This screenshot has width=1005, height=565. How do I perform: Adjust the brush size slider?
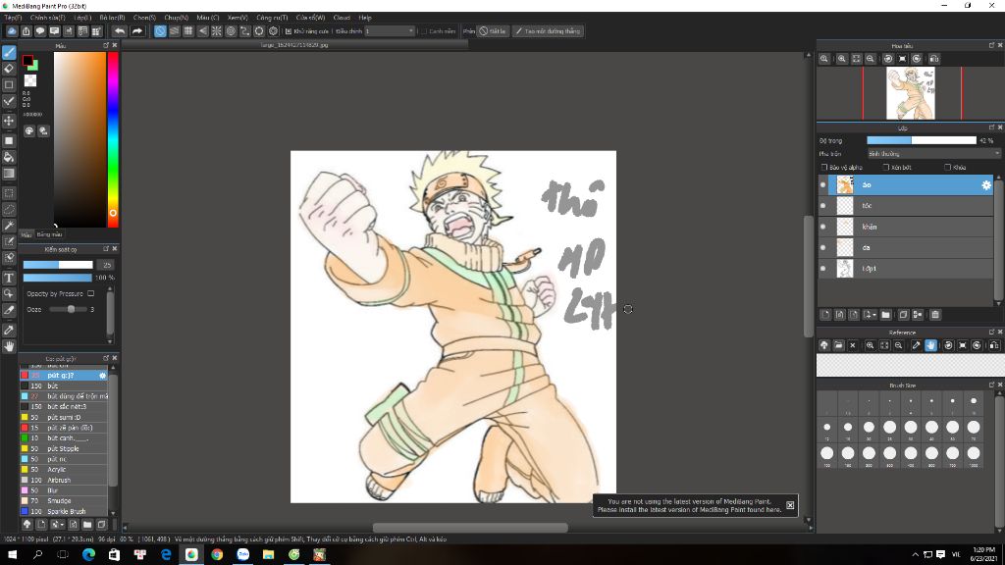coord(58,265)
